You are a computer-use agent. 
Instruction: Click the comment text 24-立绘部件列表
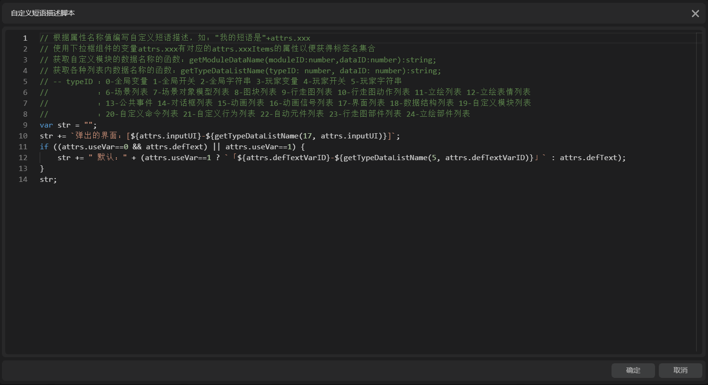pyautogui.click(x=438, y=114)
